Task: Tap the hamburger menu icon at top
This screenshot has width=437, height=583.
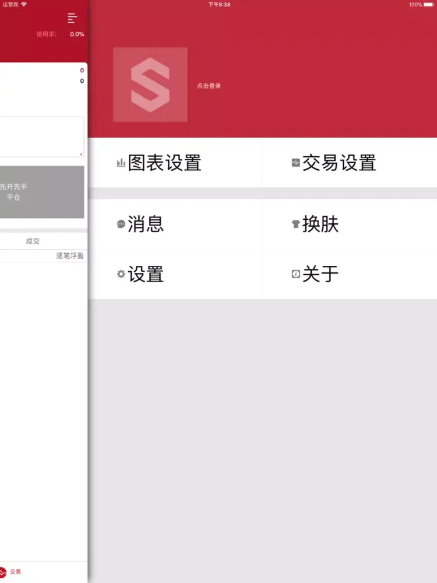Action: [72, 18]
